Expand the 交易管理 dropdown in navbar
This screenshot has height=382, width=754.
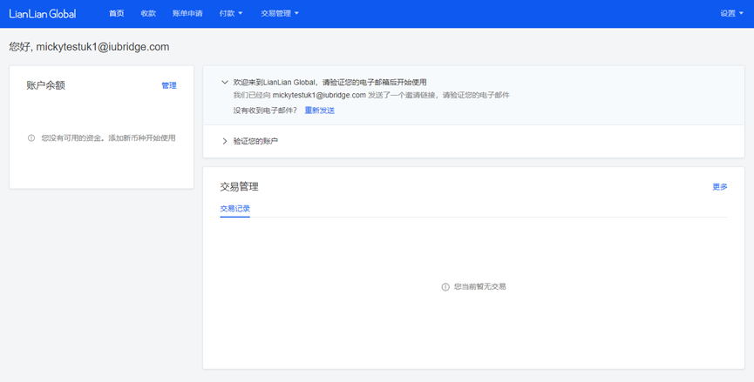280,13
